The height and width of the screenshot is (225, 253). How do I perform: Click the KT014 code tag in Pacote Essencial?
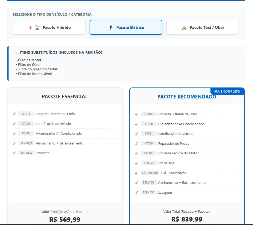[x=26, y=114]
